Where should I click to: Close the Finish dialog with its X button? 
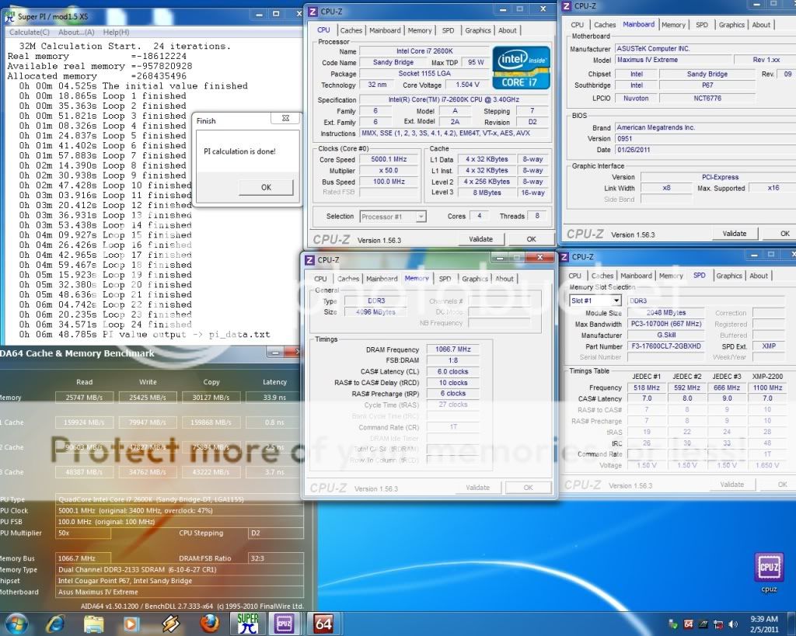pos(285,118)
